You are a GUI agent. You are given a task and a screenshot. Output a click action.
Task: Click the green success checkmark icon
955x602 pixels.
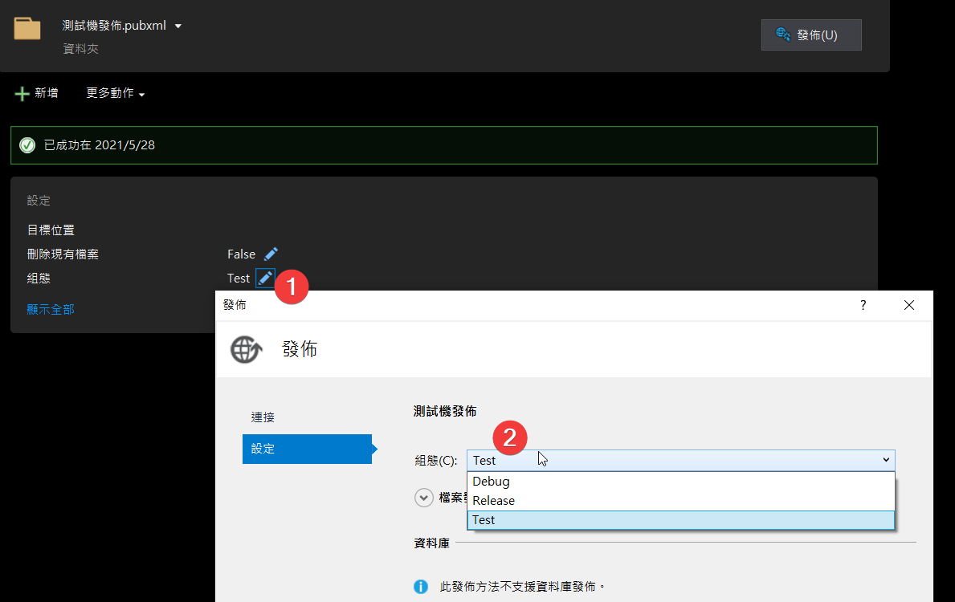coord(27,145)
